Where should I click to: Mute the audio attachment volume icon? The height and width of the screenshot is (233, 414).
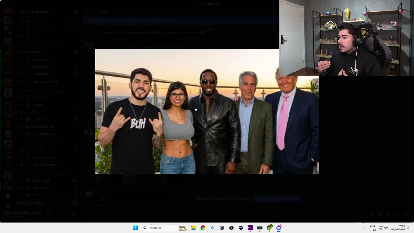point(203,32)
